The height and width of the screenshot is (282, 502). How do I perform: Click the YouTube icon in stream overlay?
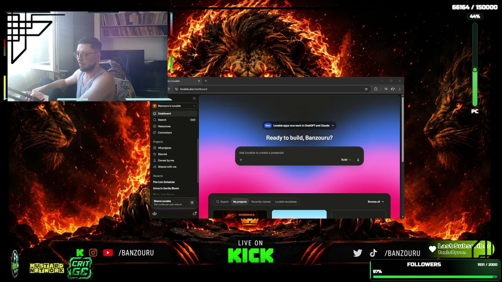point(108,253)
